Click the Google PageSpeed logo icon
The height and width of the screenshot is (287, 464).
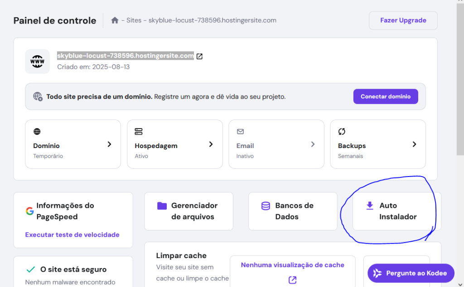point(29,211)
